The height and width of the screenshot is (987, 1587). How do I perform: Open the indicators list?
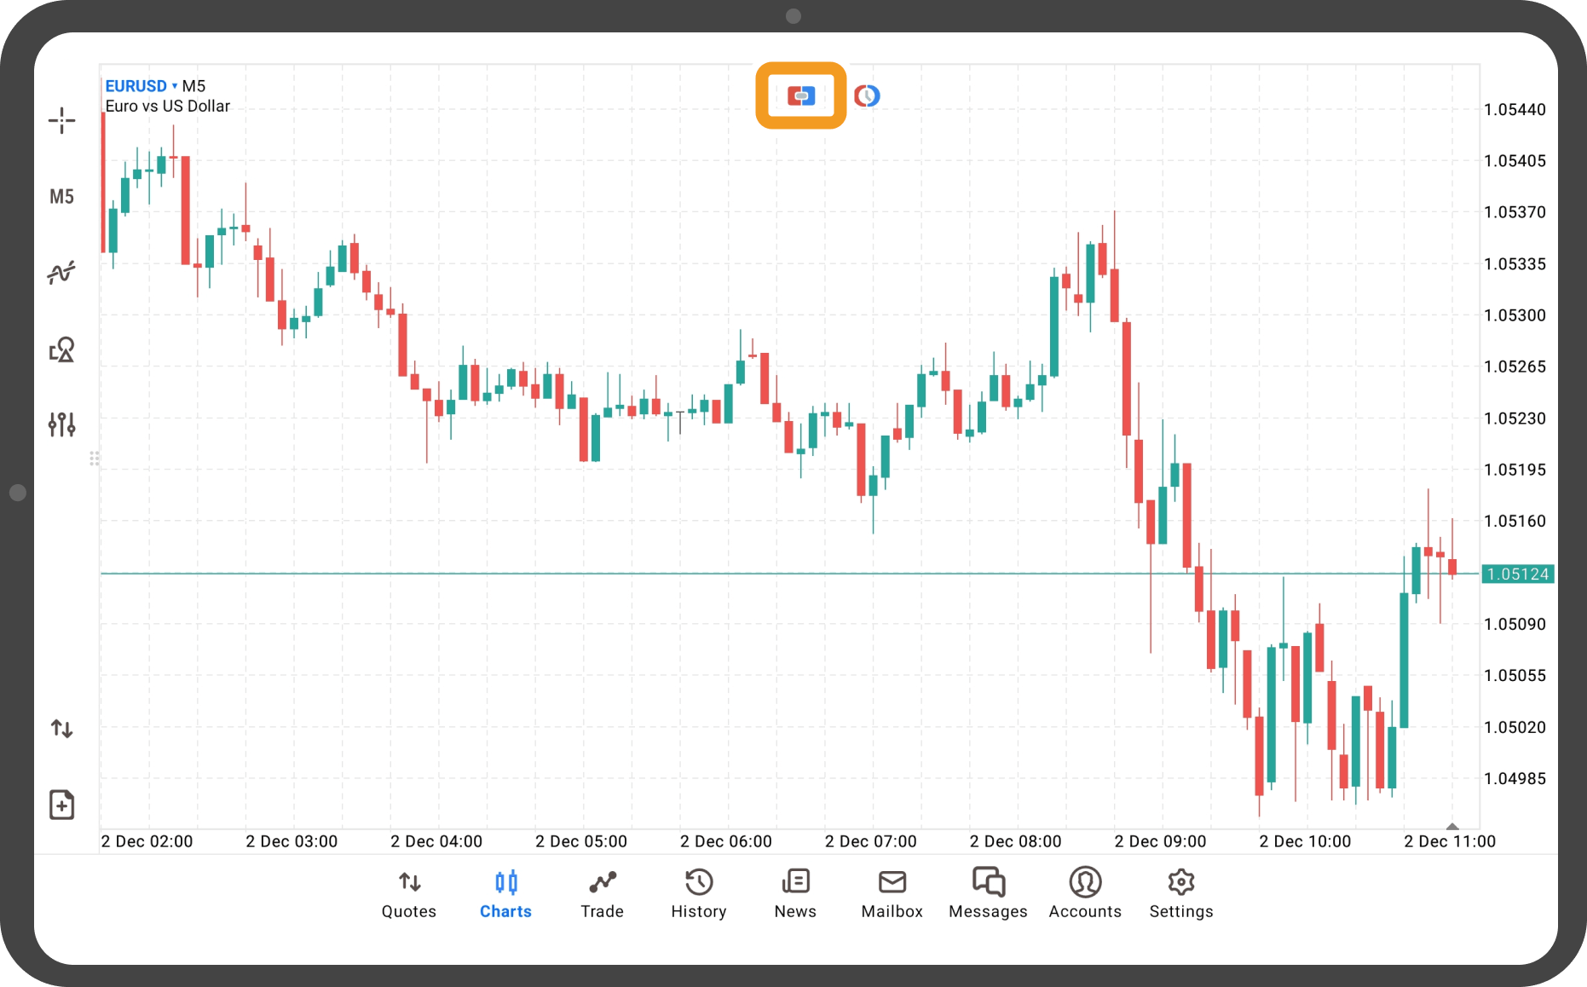point(61,273)
